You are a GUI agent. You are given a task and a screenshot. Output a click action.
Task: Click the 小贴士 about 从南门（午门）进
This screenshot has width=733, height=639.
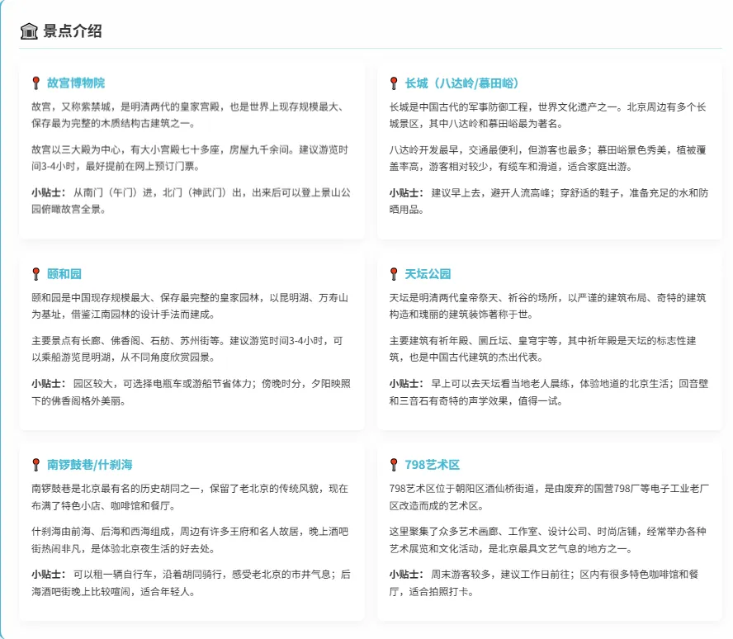click(x=191, y=201)
